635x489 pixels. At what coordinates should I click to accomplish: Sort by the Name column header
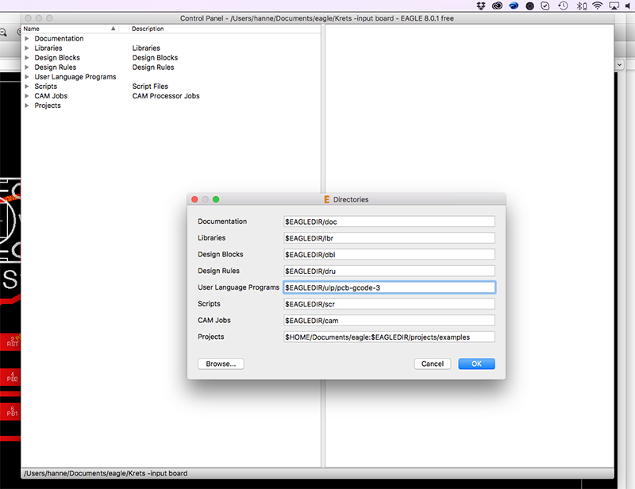tap(69, 29)
